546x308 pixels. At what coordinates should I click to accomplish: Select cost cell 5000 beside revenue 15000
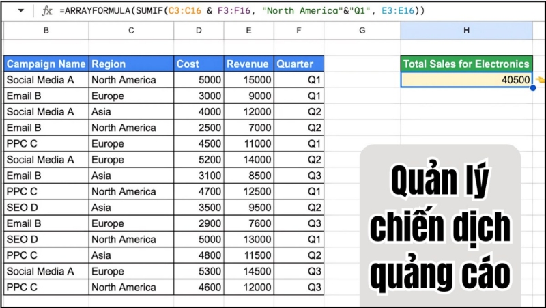(199, 80)
